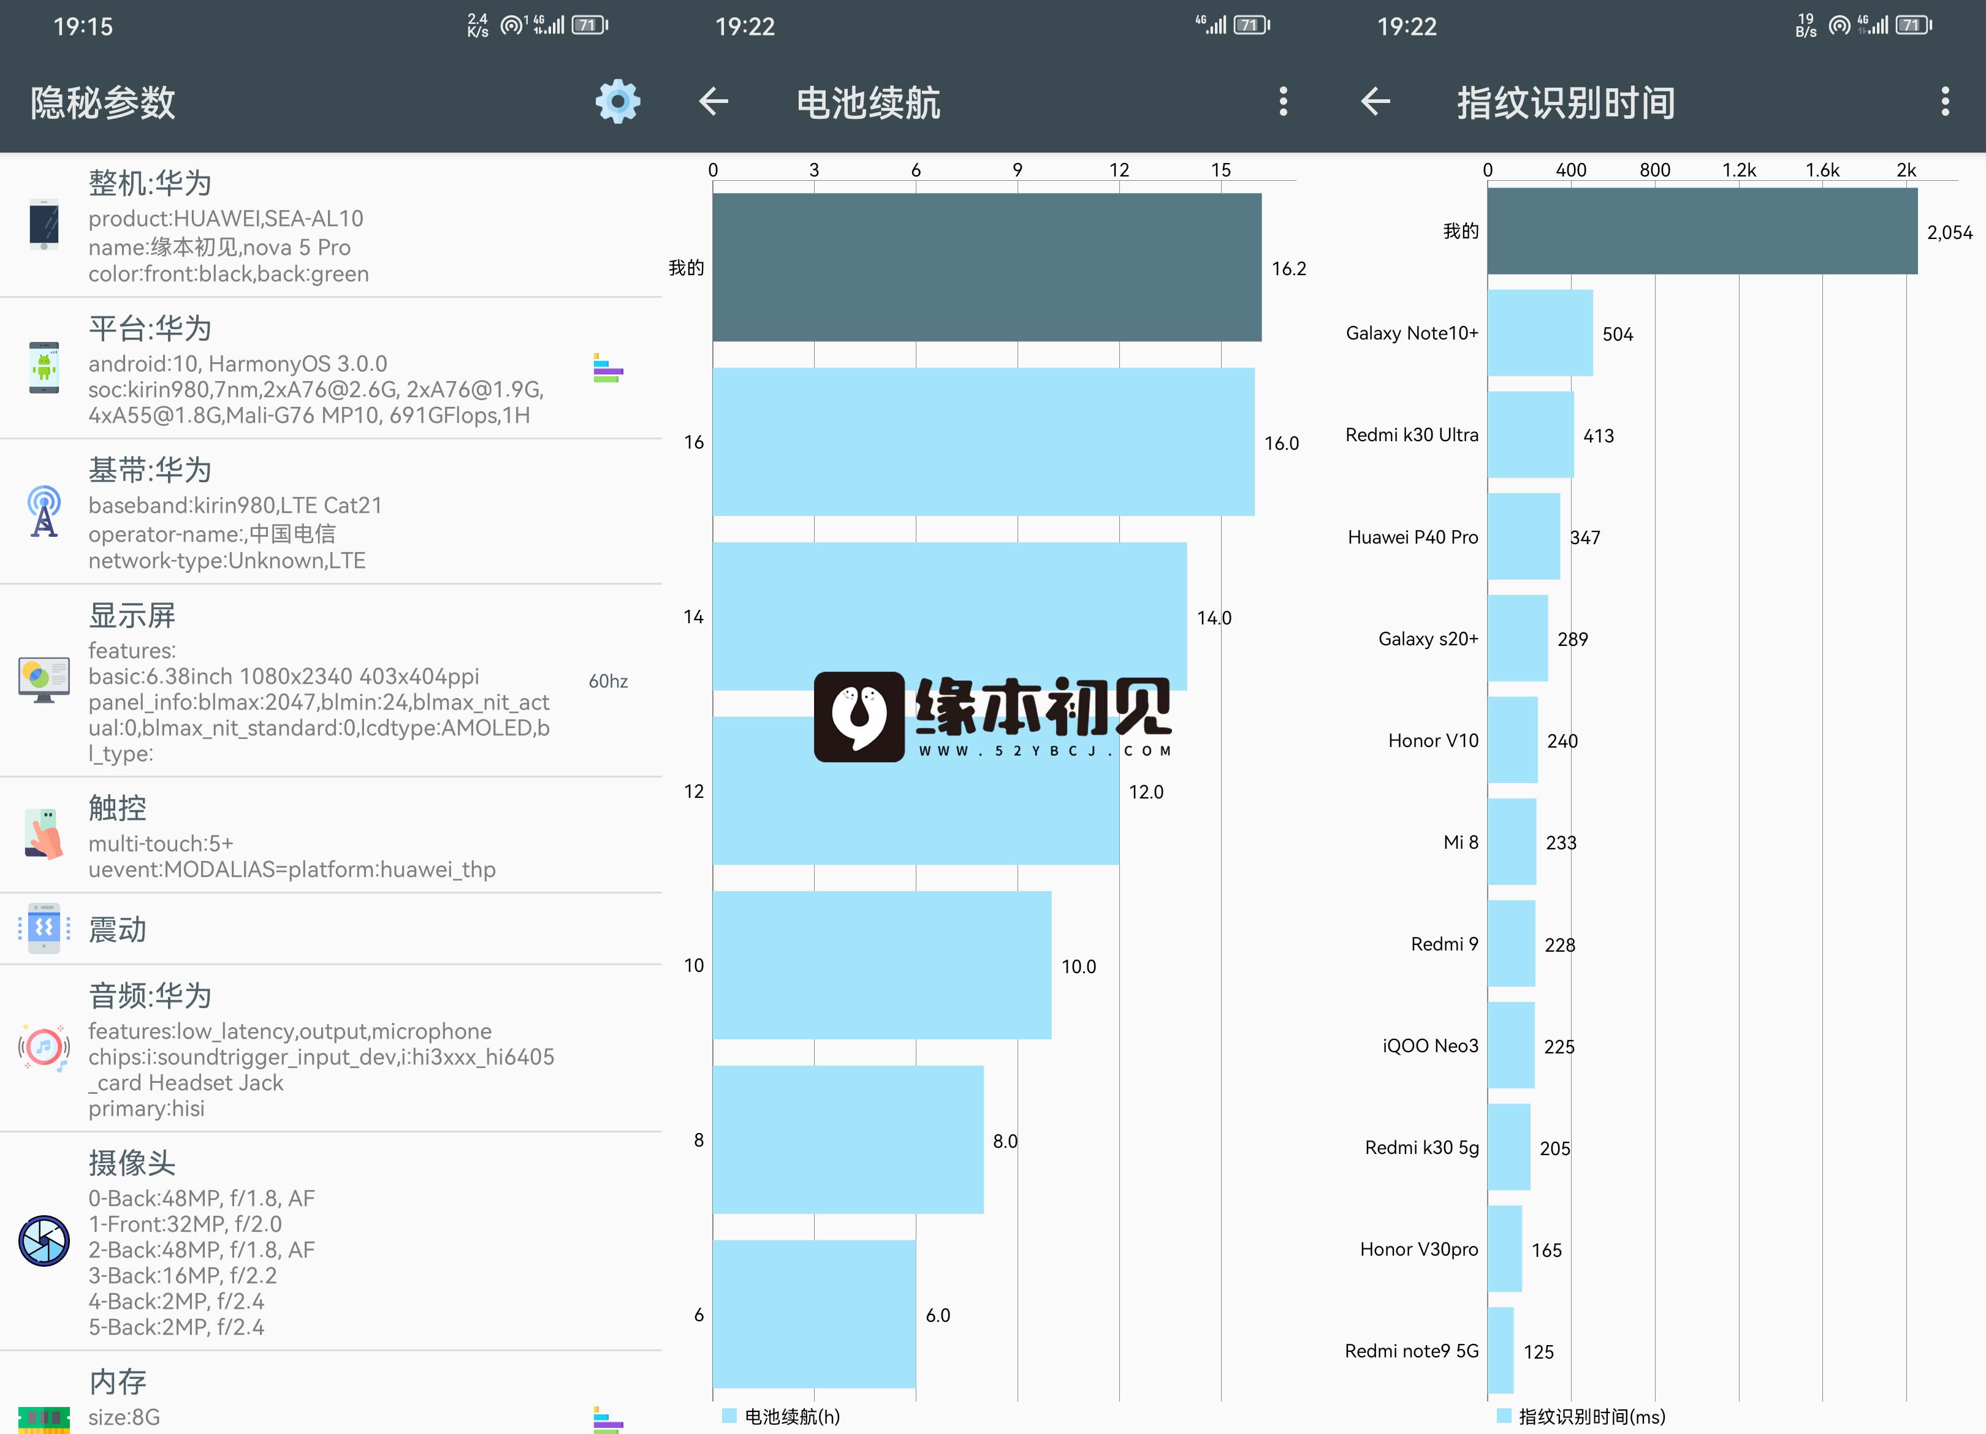Open overflow menu on 指纹识别时间 screen
The image size is (1986, 1434).
(1945, 102)
